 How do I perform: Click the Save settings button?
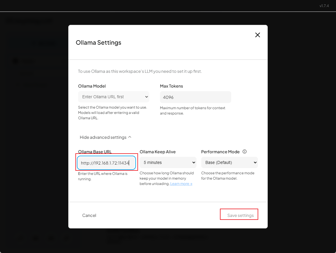(x=240, y=215)
